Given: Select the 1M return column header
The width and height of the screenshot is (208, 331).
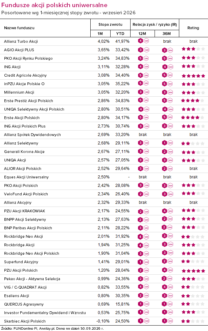Looking at the screenshot, I should pos(100,34).
